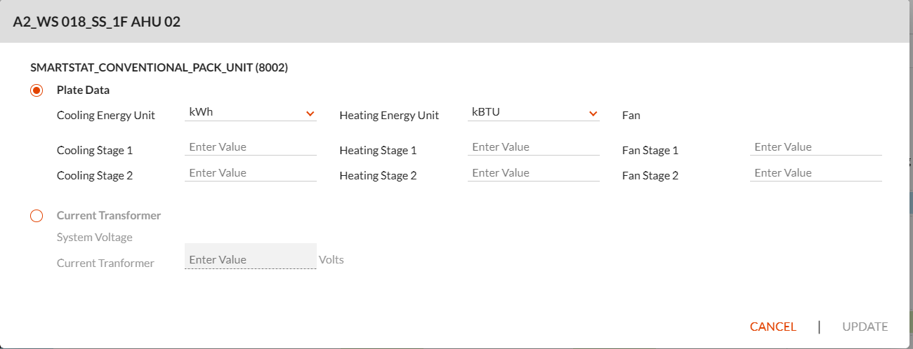This screenshot has width=913, height=349.
Task: Select the Plate Data radio button
Action: [x=37, y=90]
